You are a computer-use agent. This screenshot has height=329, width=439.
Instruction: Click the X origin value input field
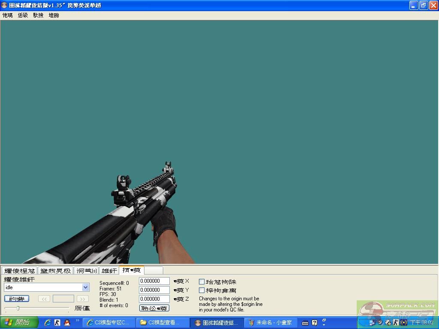[154, 281]
